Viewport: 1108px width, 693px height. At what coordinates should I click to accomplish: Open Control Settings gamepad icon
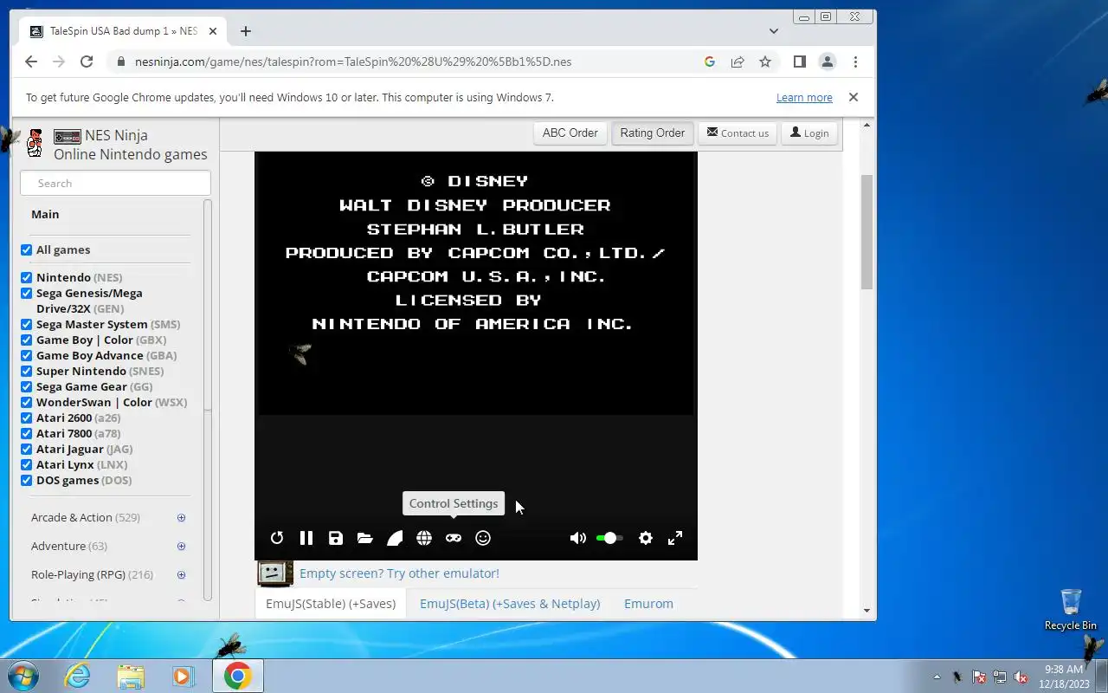point(454,538)
